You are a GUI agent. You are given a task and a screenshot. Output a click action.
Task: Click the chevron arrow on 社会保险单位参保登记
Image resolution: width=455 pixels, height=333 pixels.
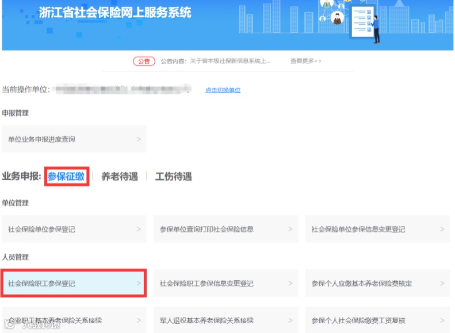coord(139,229)
